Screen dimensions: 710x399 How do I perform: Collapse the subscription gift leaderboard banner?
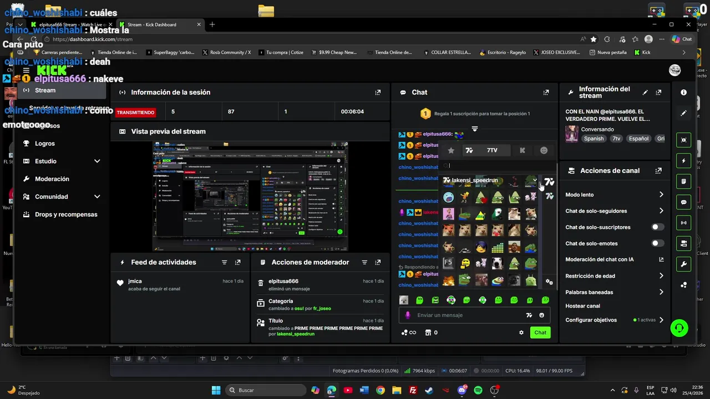coord(475,129)
